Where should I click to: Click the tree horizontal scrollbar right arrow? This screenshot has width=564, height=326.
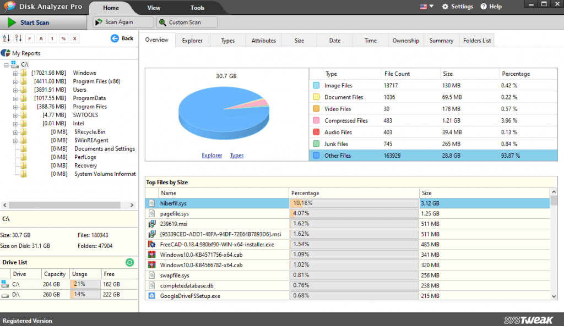132,205
